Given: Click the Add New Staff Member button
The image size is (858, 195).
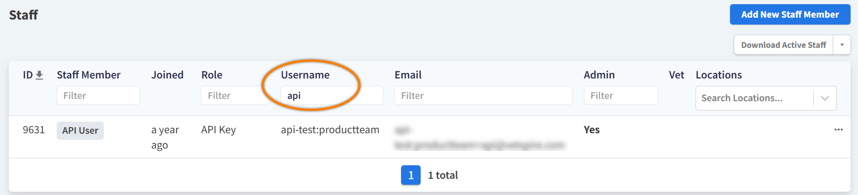Looking at the screenshot, I should click(790, 14).
